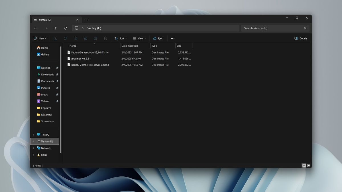Click the refresh icon in the navigation bar
This screenshot has width=342, height=192.
(x=66, y=28)
